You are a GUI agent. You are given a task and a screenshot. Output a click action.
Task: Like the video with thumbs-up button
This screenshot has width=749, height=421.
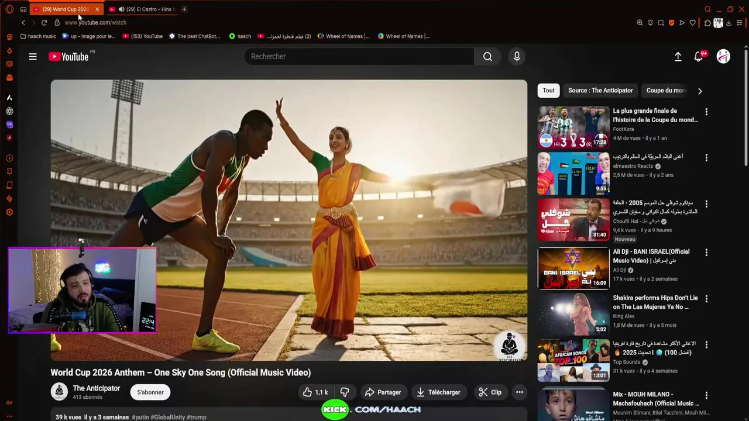[315, 392]
